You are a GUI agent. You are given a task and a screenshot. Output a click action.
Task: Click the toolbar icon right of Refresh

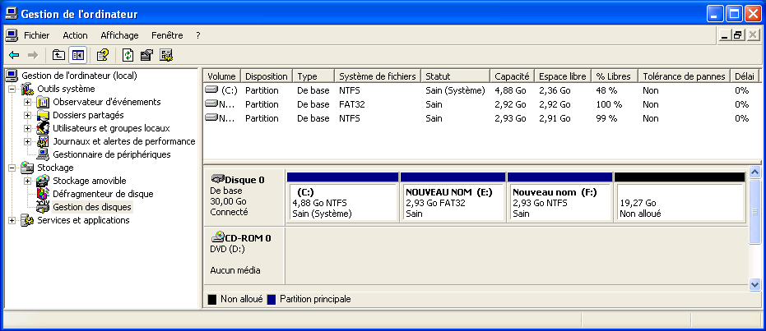146,55
